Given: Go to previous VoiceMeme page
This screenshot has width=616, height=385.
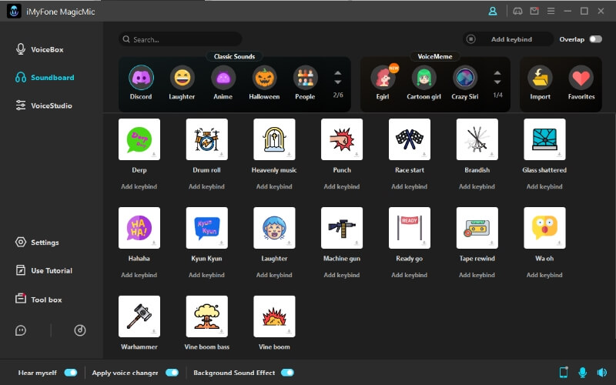Looking at the screenshot, I should (497, 73).
